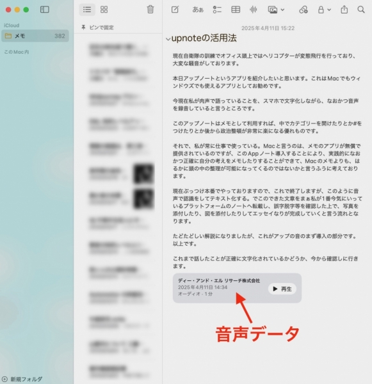
Task: Click the paragraph starting 現在自衛隊の訓練で
Action: [x=264, y=60]
